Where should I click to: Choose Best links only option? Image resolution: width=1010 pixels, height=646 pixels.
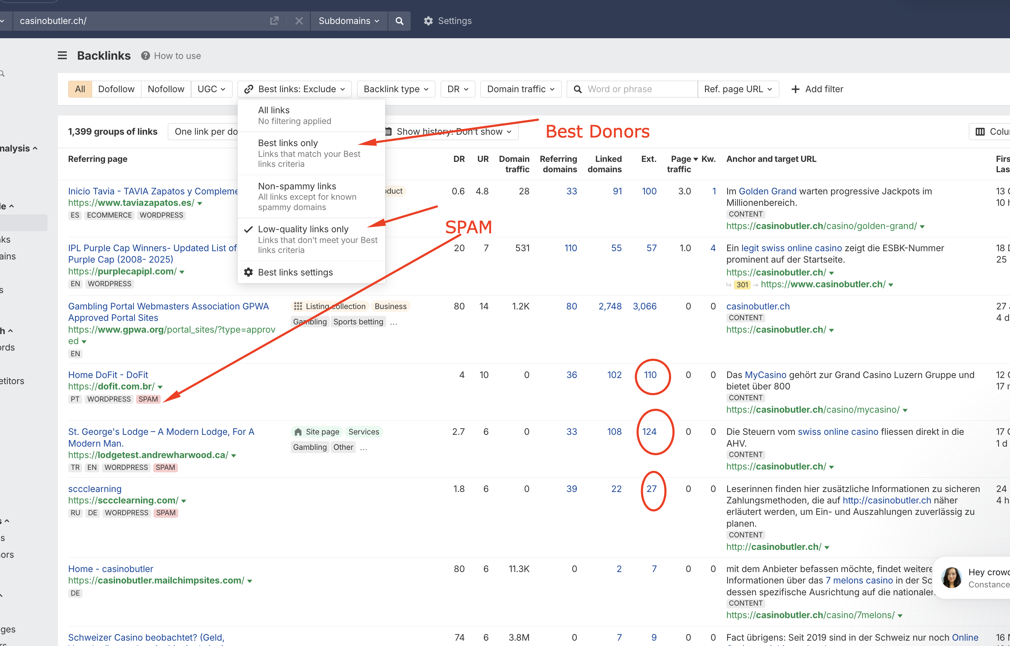(311, 153)
